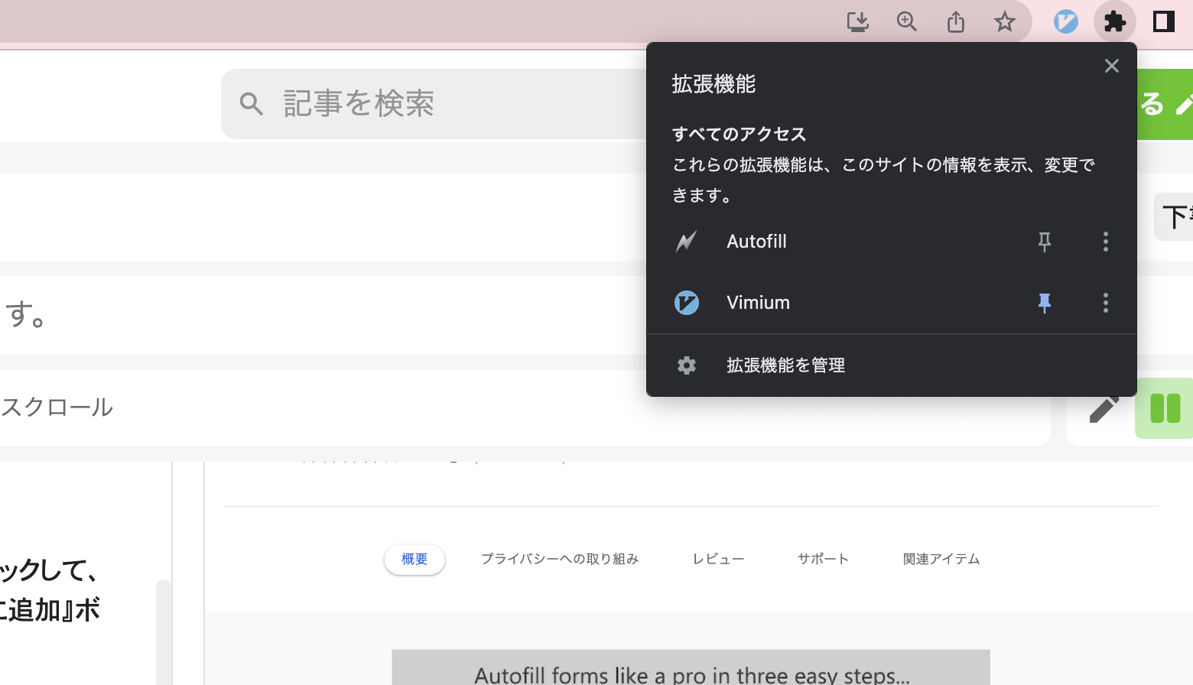Open the side panel icon
This screenshot has height=685, width=1193.
tap(1163, 21)
